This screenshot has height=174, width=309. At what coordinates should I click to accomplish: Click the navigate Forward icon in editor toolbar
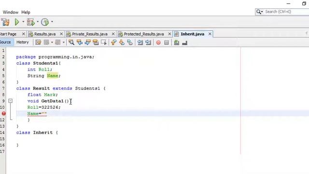(58, 43)
